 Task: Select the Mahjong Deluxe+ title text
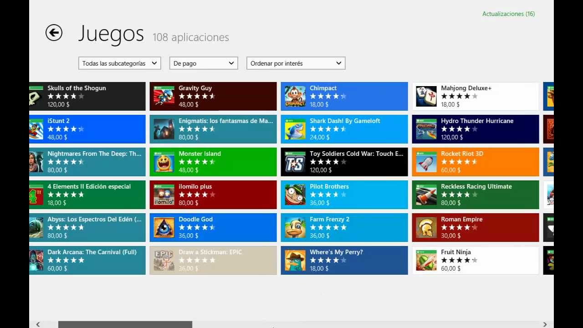(x=466, y=88)
